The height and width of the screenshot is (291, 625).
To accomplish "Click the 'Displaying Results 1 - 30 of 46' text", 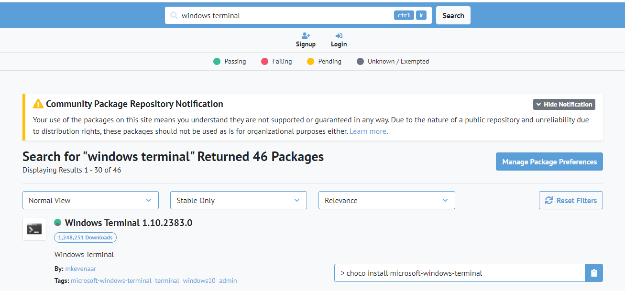I will click(72, 170).
